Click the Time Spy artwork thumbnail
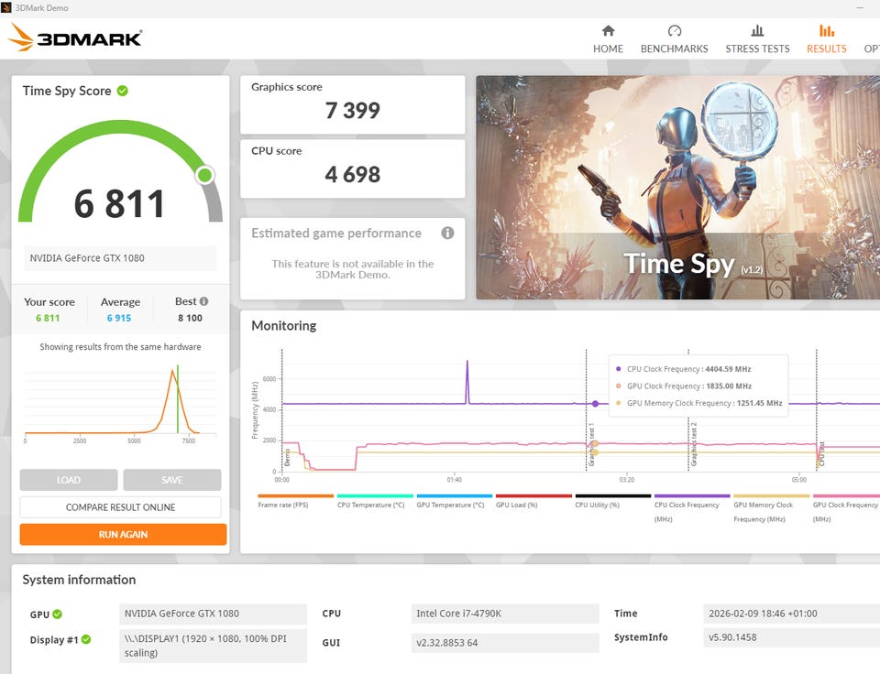The height and width of the screenshot is (674, 880). tap(678, 188)
